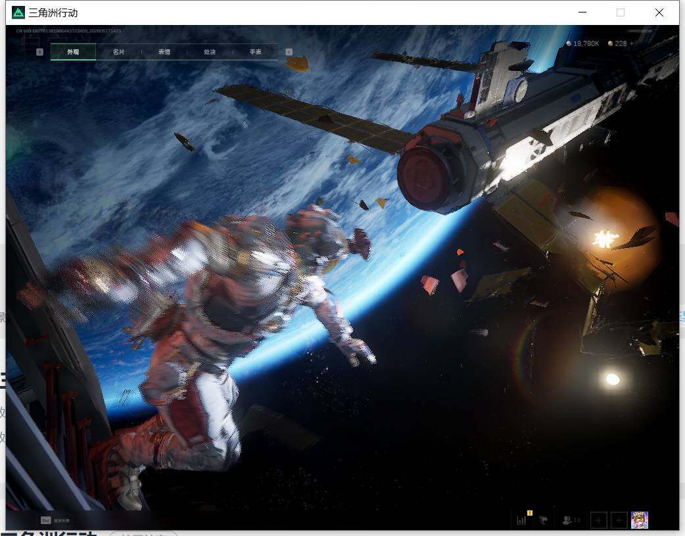
Task: Open the bar-chart stats icon in bottom bar
Action: click(x=522, y=520)
